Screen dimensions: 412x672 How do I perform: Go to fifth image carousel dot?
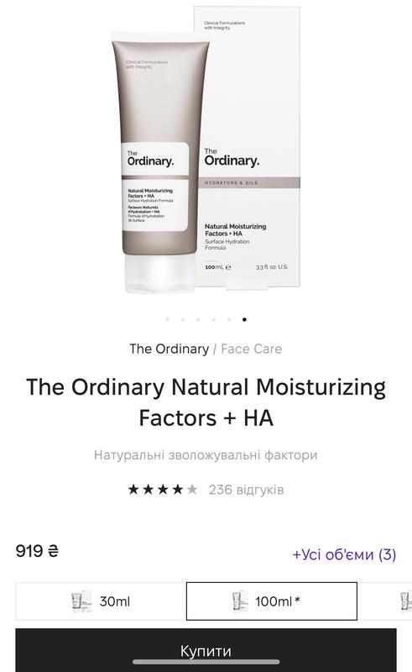click(229, 319)
